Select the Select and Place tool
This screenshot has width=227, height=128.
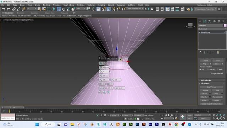pyautogui.click(x=73, y=9)
